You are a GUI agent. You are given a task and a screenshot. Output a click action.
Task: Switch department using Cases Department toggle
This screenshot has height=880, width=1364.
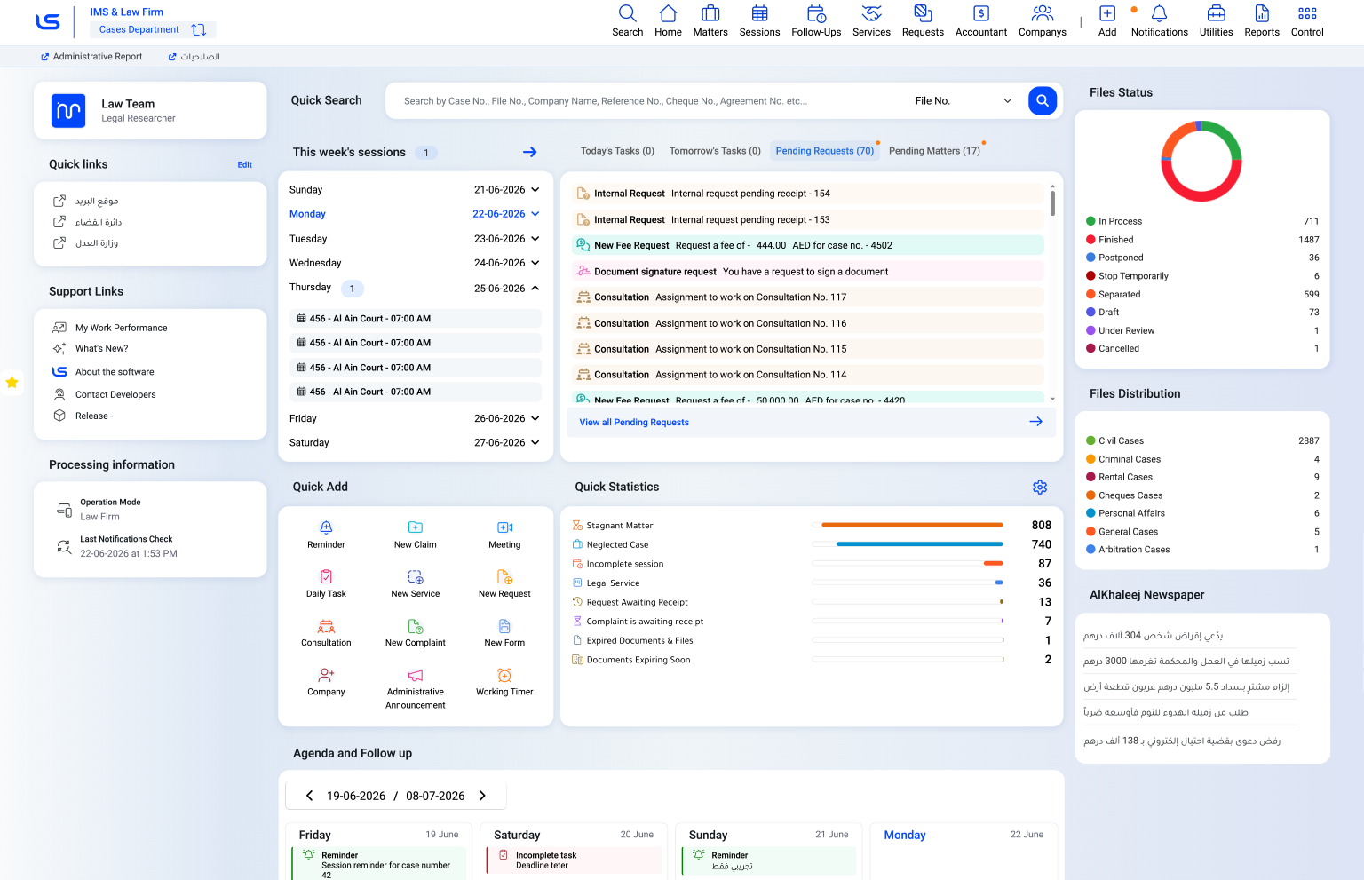point(199,29)
